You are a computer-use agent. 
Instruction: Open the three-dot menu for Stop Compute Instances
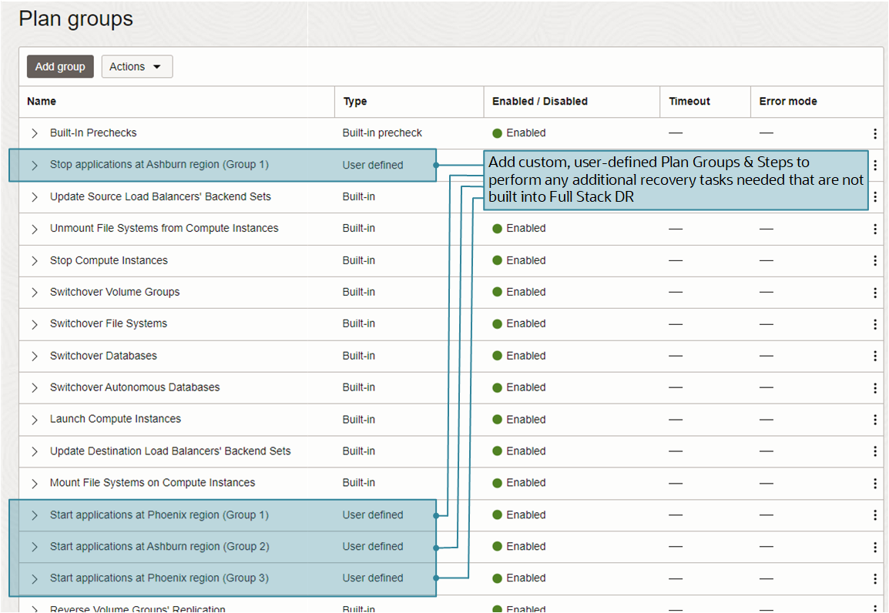(x=875, y=260)
